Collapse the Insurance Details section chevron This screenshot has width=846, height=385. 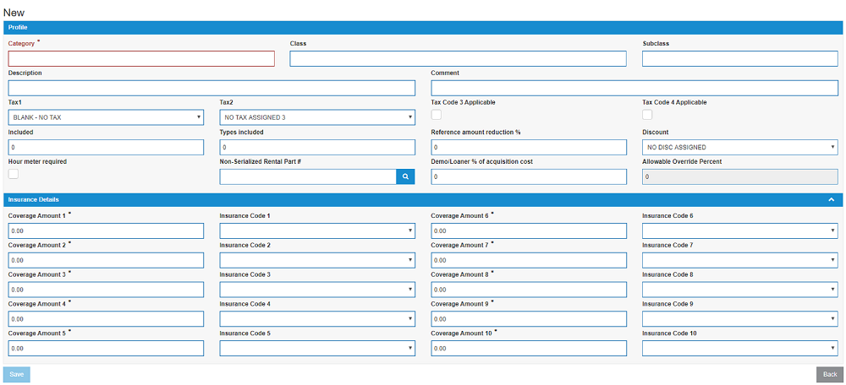point(832,200)
